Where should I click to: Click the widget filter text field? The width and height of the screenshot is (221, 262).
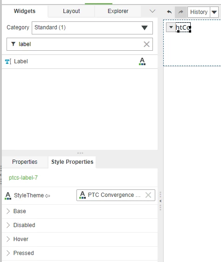point(80,44)
